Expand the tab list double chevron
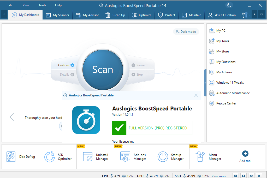Image resolution: width=267 pixels, height=178 pixels. point(261,14)
